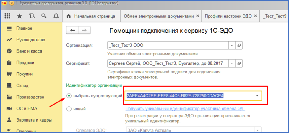289x133 pixels.
Task: Go back with the left arrow button
Action: tap(72, 30)
